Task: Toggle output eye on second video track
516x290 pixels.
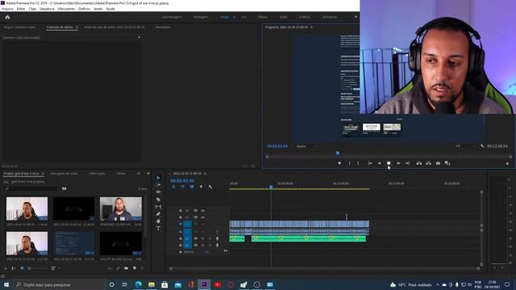Action: 202,217
